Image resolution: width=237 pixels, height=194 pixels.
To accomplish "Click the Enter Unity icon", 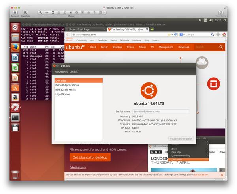I will click(221, 13).
